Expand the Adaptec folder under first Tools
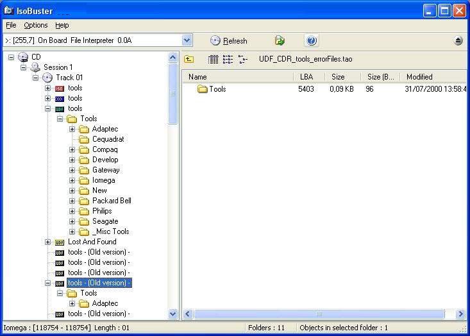Image resolution: width=470 pixels, height=336 pixels. 72,129
